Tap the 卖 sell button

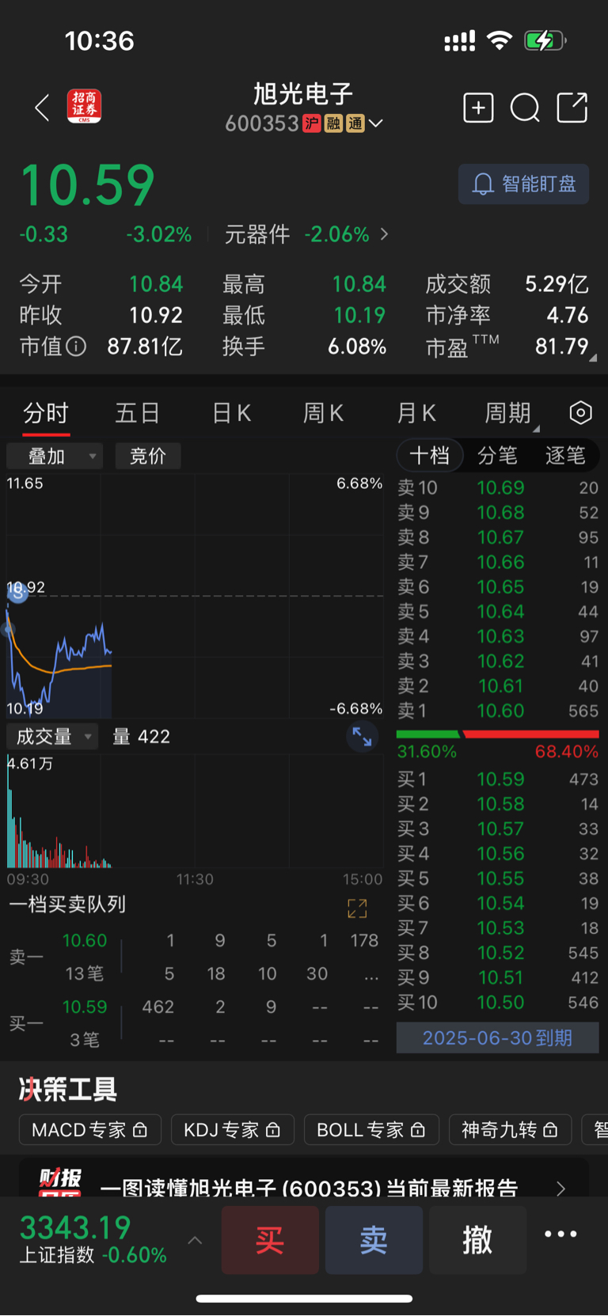point(374,1240)
